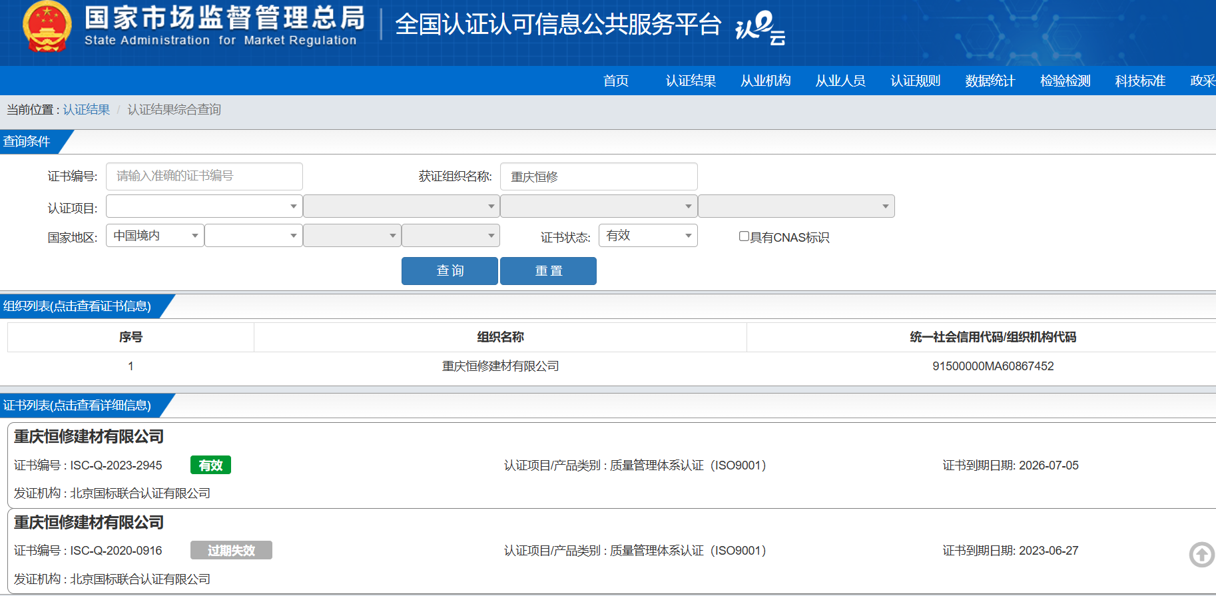
Task: Click the green 有效 status badge
Action: point(210,465)
